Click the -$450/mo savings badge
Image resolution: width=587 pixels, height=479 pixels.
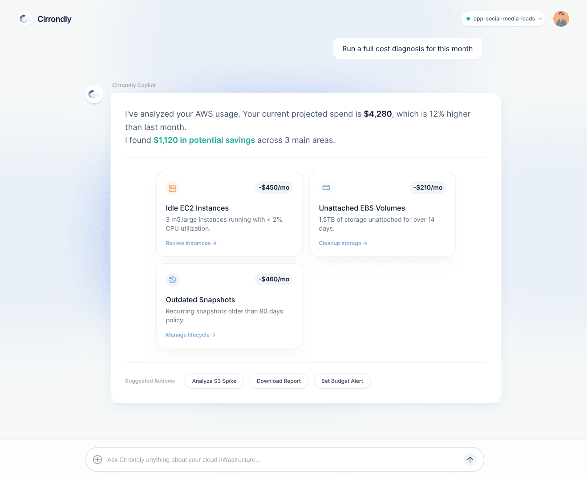pyautogui.click(x=274, y=187)
